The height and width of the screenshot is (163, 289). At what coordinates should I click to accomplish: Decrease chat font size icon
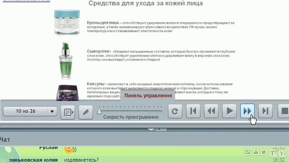click(x=283, y=153)
